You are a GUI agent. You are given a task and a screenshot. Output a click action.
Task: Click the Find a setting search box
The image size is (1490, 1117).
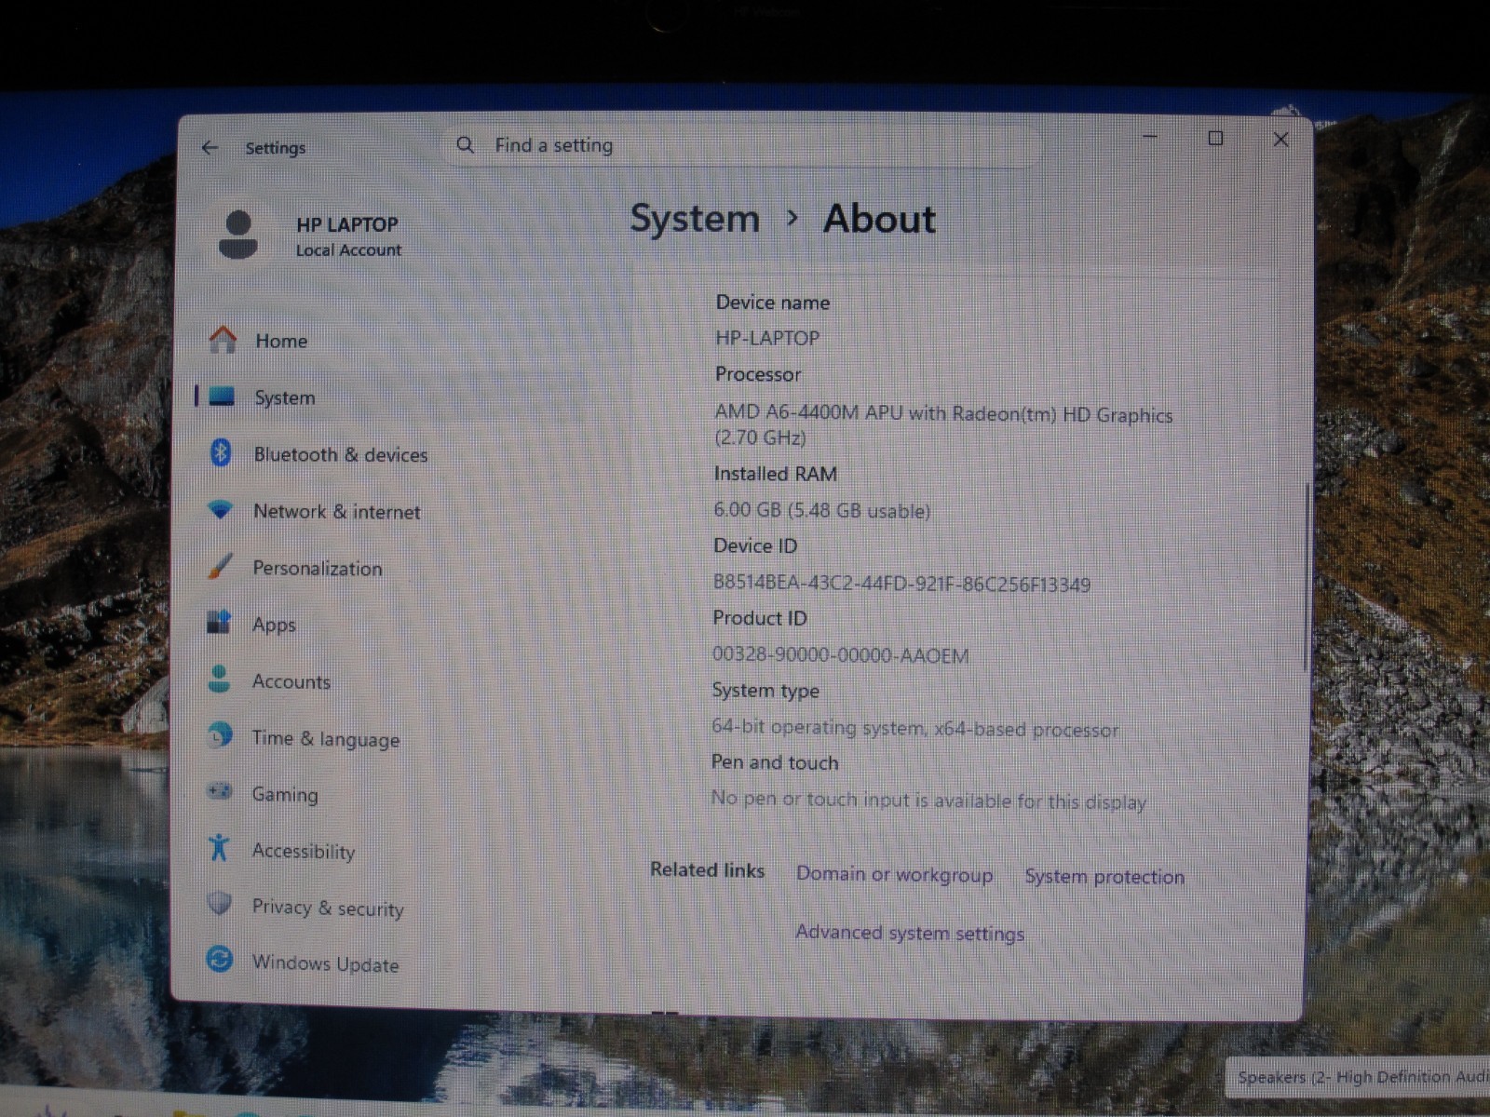740,146
